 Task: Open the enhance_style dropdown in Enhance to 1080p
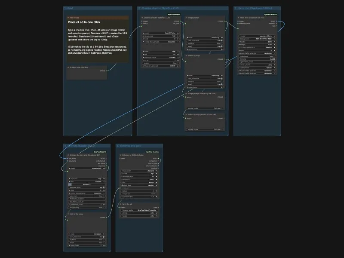(139, 177)
